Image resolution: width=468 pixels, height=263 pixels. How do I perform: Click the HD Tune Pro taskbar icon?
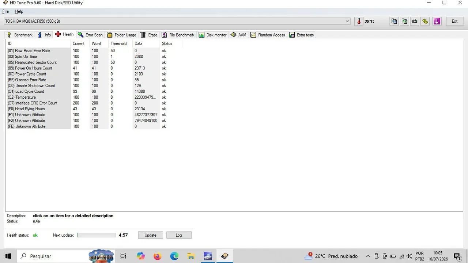pyautogui.click(x=224, y=256)
